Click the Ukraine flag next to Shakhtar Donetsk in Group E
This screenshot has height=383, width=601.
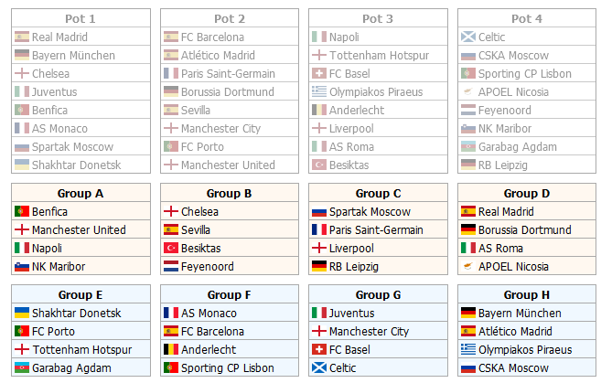22,313
